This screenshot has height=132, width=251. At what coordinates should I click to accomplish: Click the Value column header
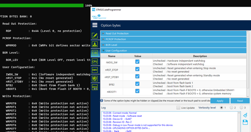click(138, 56)
